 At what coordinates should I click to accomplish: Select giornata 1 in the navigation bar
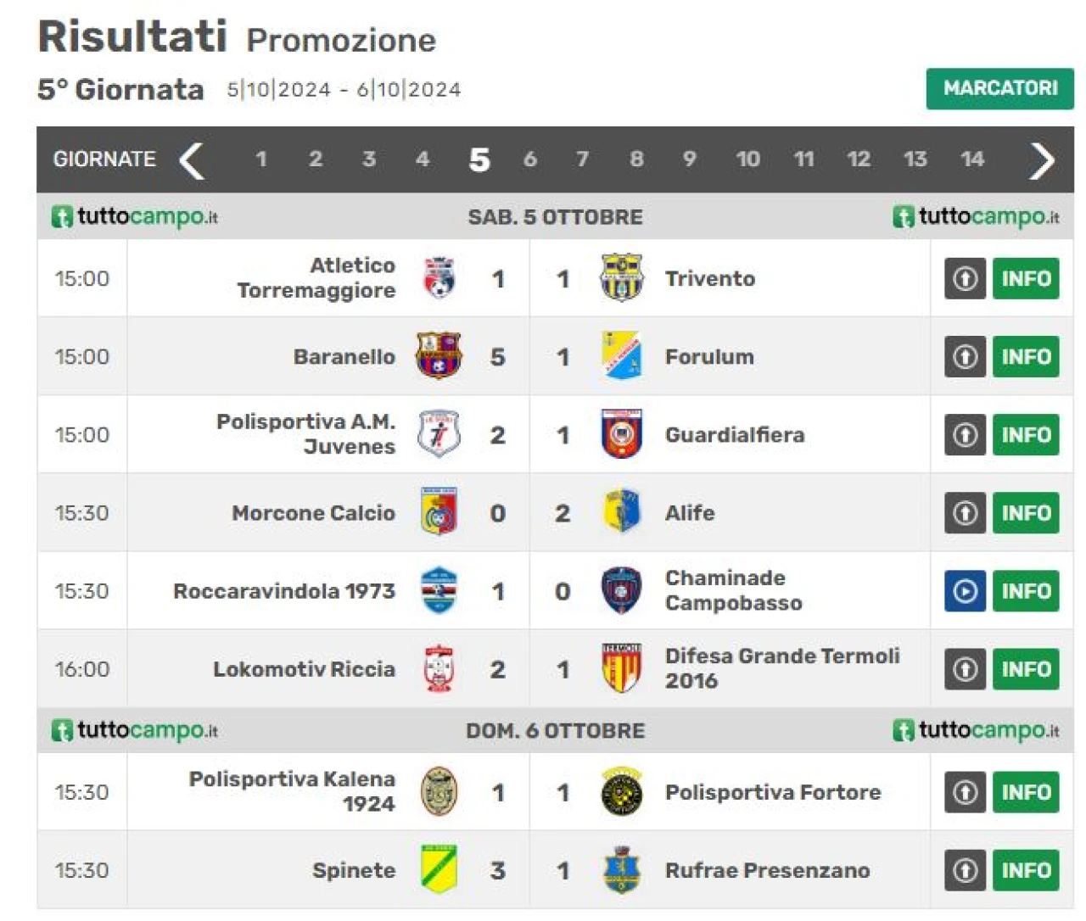[x=261, y=159]
